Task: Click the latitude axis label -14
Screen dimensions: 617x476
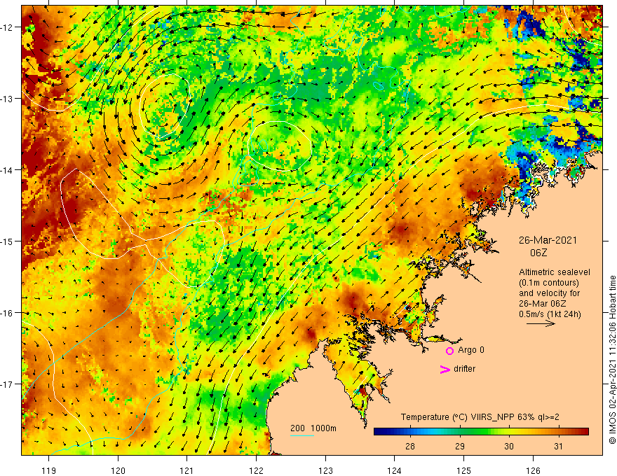Action: (x=8, y=170)
